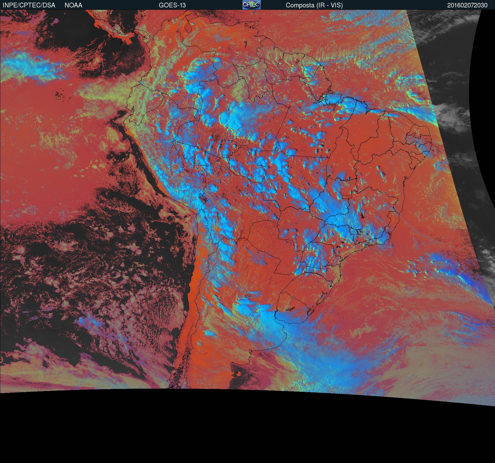Screen dimensions: 495x463
Task: Click the Composta (IR - VIS) title
Action: click(314, 5)
